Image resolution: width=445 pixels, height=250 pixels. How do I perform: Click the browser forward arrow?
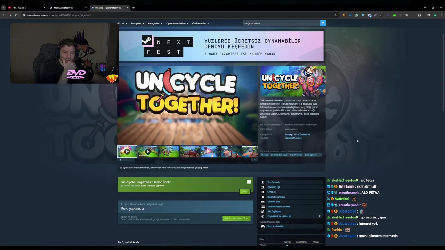tap(10, 15)
